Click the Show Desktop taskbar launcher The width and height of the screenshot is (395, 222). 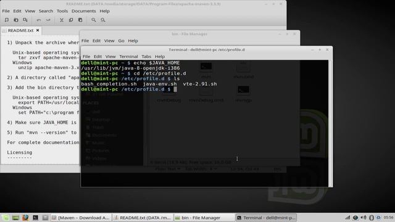[x=15, y=218]
